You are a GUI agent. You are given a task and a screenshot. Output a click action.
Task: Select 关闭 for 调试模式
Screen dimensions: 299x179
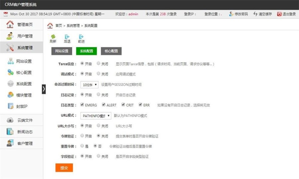click(98, 74)
